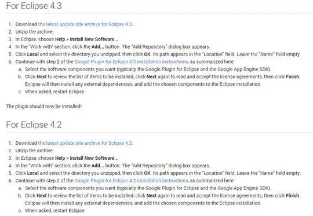Screen dimensions: 313x216
Task: Click bold "Finish" in Eclipse 4.2 sub-step b
Action: pos(293,196)
